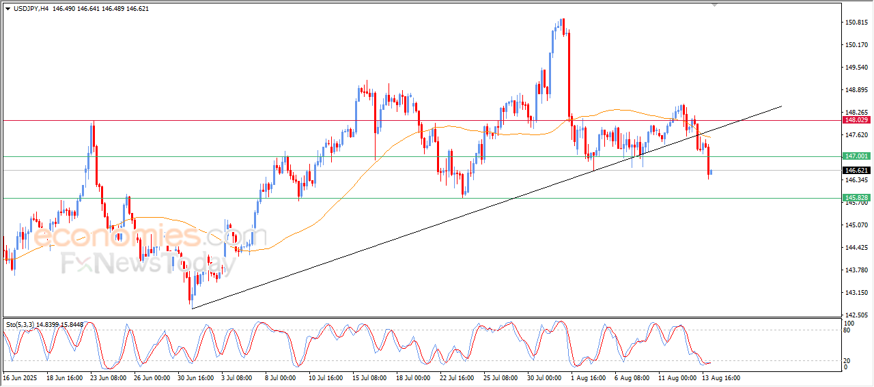Click the 144.425 price axis value
The image size is (874, 387).
tap(856, 248)
